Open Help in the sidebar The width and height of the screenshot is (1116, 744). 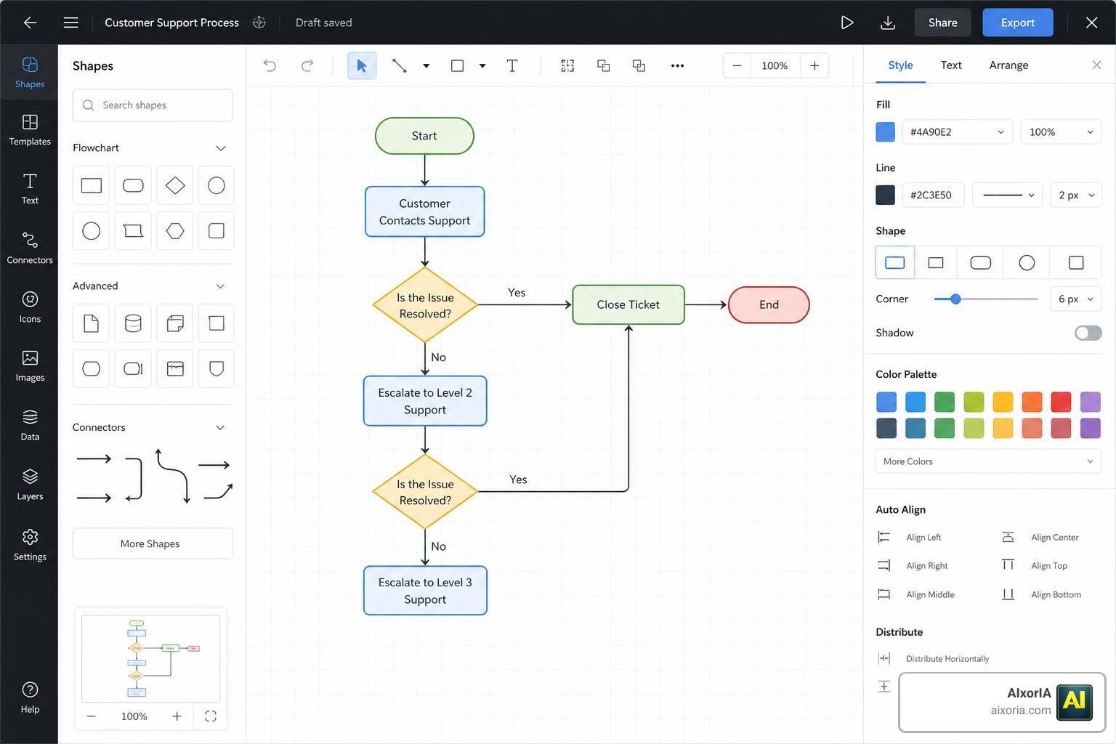click(x=29, y=697)
